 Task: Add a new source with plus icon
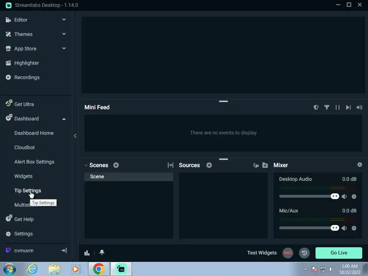pos(209,165)
